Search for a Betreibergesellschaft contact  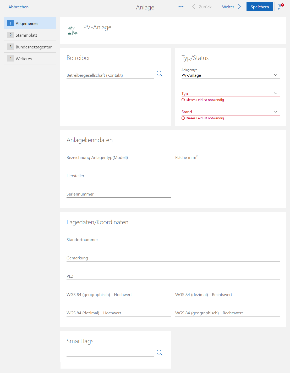tap(159, 74)
